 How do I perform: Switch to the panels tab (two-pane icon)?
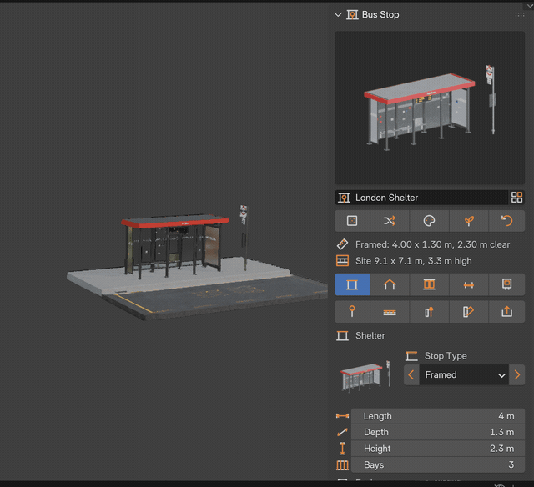(x=429, y=284)
